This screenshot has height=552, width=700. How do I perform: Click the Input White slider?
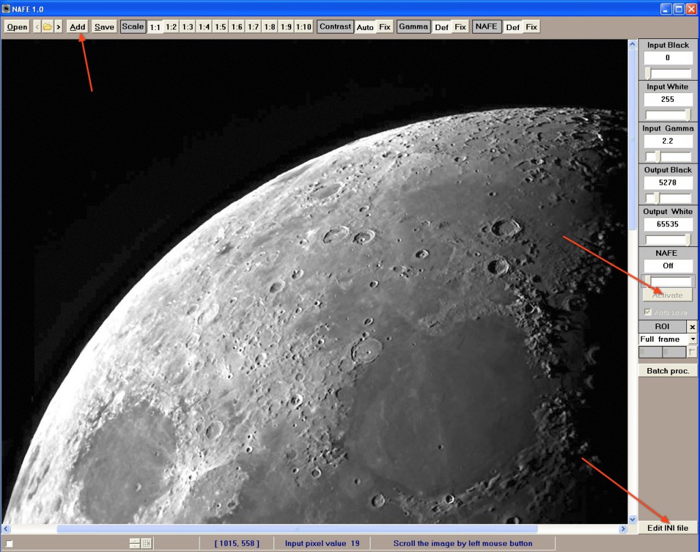coord(668,115)
